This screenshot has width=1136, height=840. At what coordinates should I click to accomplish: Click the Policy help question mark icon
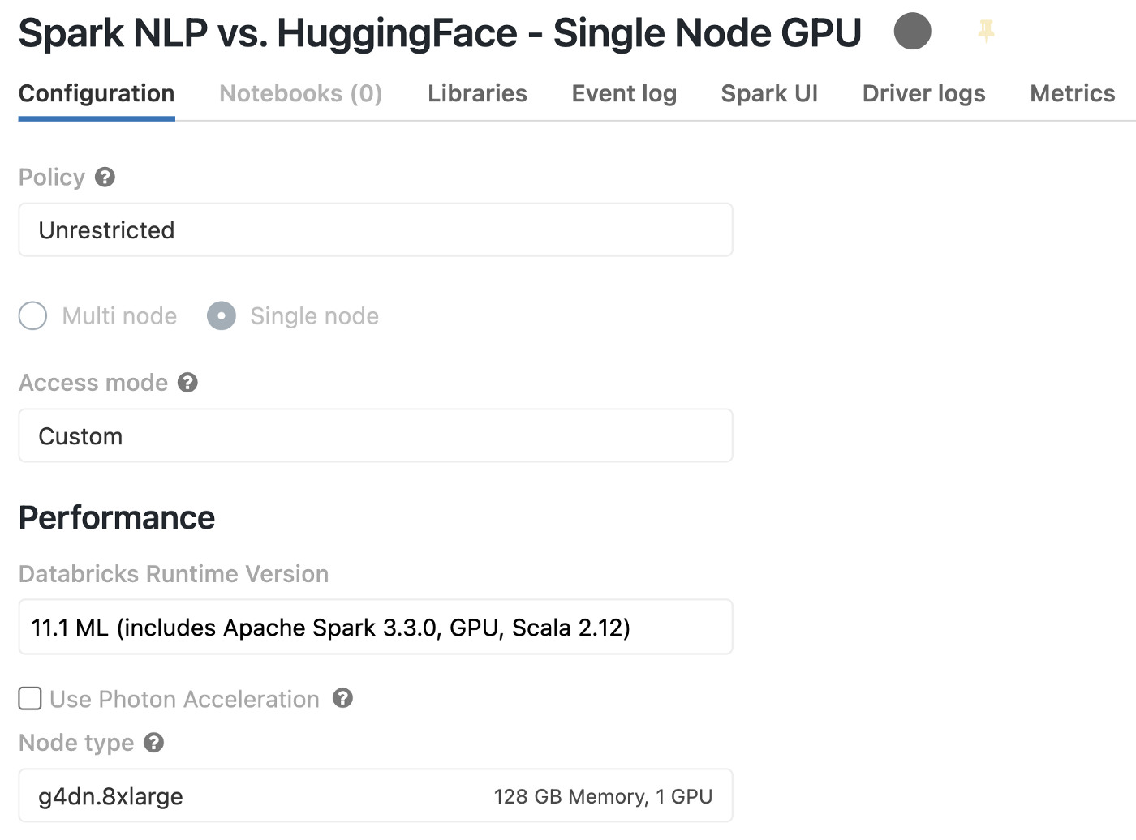coord(105,177)
